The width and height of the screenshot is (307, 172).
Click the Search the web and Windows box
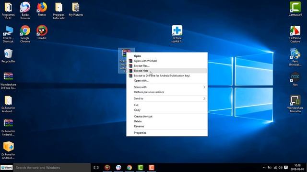coord(52,168)
